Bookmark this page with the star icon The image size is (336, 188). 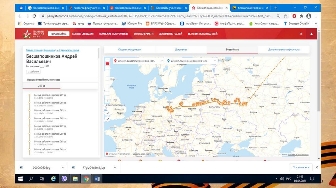coord(285,16)
